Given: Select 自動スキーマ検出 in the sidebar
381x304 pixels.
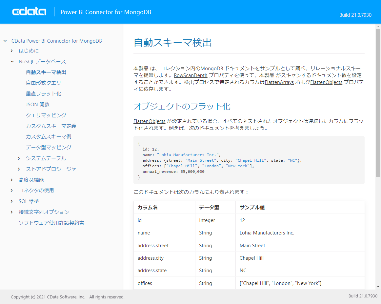Looking at the screenshot, I should click(46, 72).
